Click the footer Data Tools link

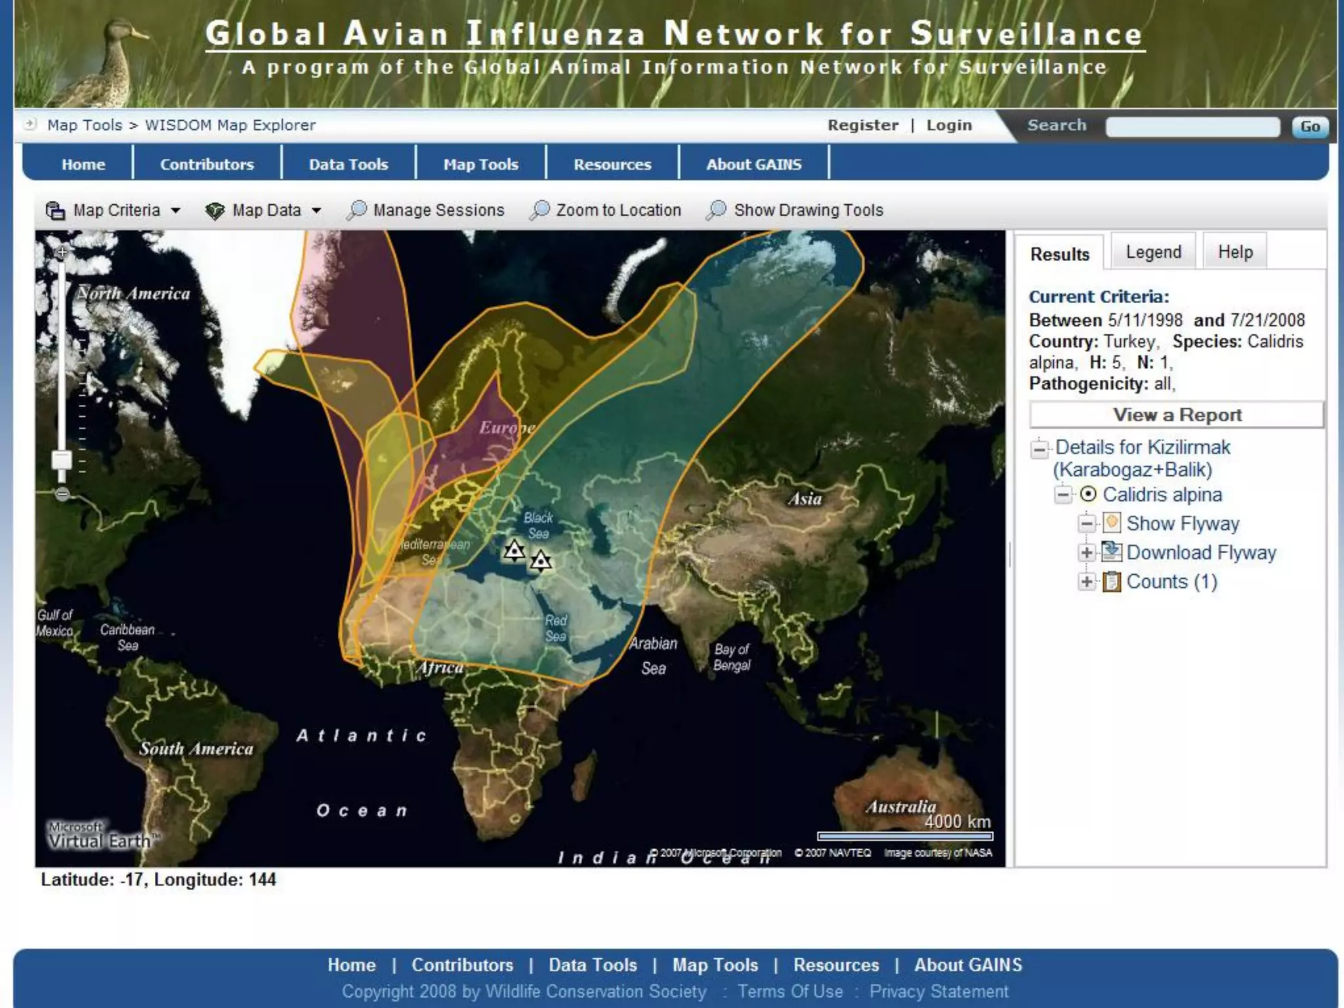pyautogui.click(x=593, y=965)
